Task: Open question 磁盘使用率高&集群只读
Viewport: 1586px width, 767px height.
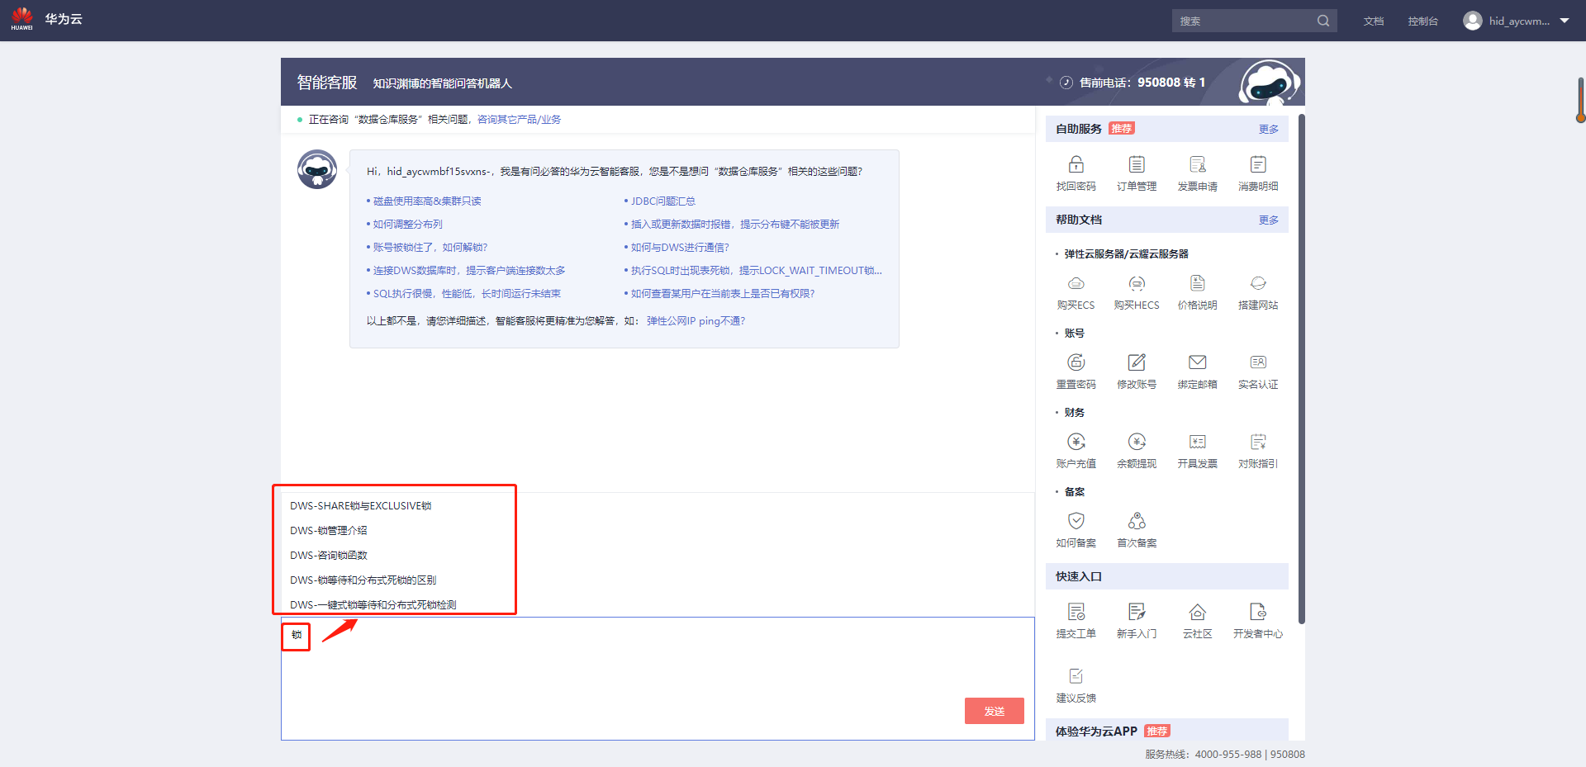Action: pos(427,201)
